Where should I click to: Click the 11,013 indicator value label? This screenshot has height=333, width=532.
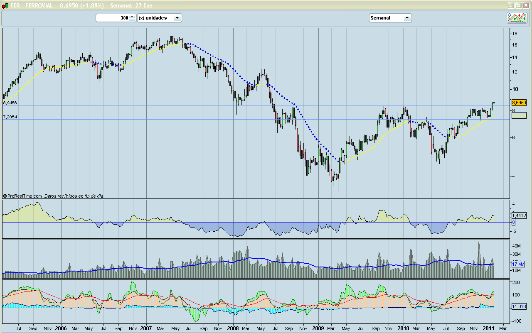point(518,306)
